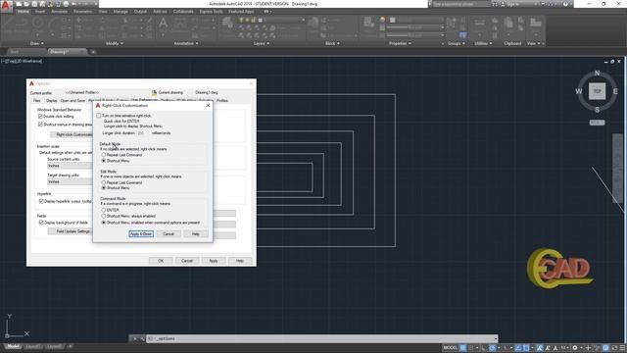Toggle Clean Screen in the status bar
This screenshot has height=353, width=627.
tap(614, 348)
